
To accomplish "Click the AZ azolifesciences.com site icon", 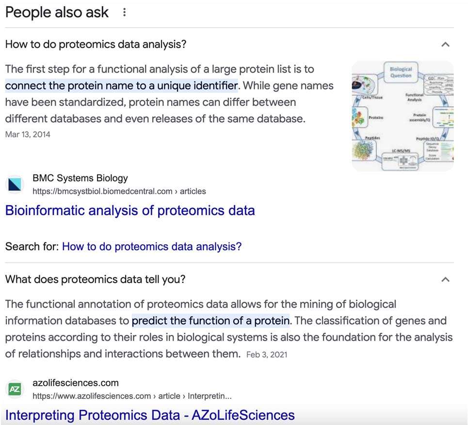I will pos(15,389).
